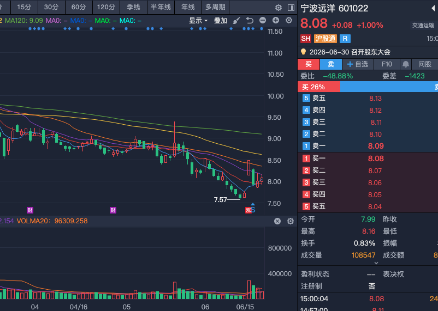Add stock to 自选 watchlist

[x=358, y=64]
